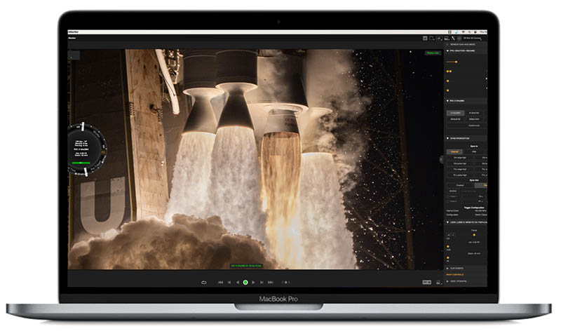
Task: Expand the Data section below Smart Controls
Action: pos(447,281)
